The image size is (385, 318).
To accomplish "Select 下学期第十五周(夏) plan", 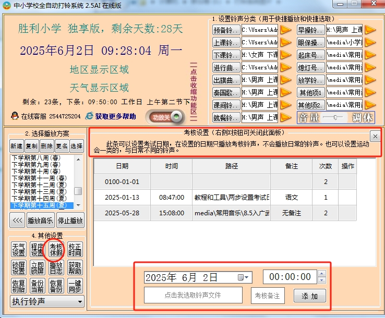I will (x=42, y=205).
